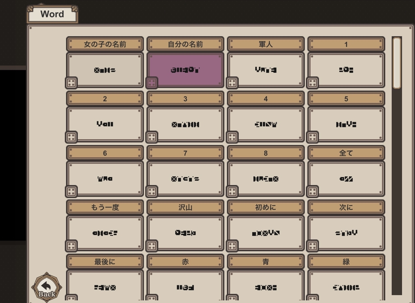
Task: Click the four-dot icon on card 3
Action: 151,137
